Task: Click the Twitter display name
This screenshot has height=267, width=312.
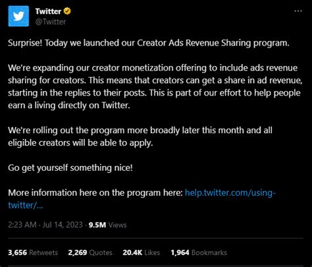Action: (48, 11)
